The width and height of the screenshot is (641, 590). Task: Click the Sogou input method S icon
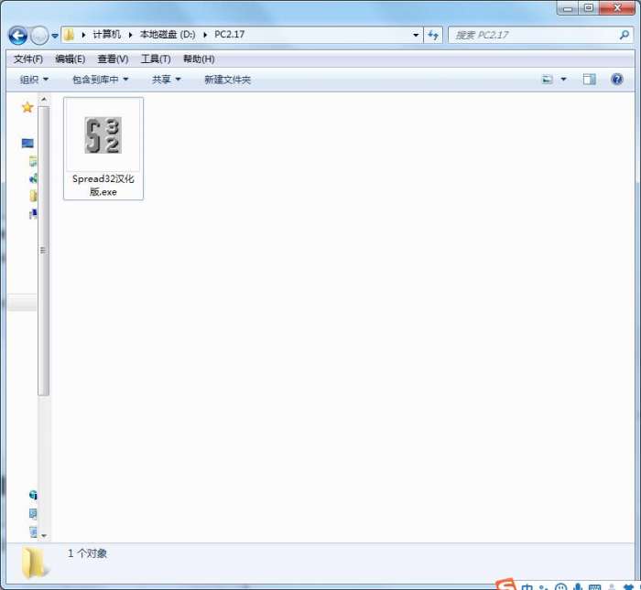(506, 585)
